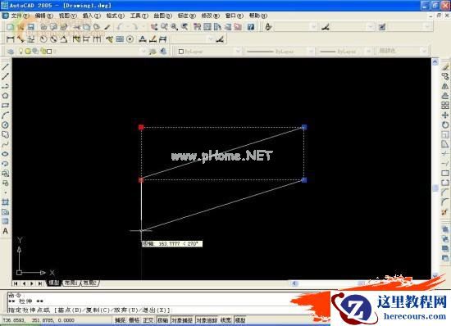Open the Help question mark icon

point(251,27)
